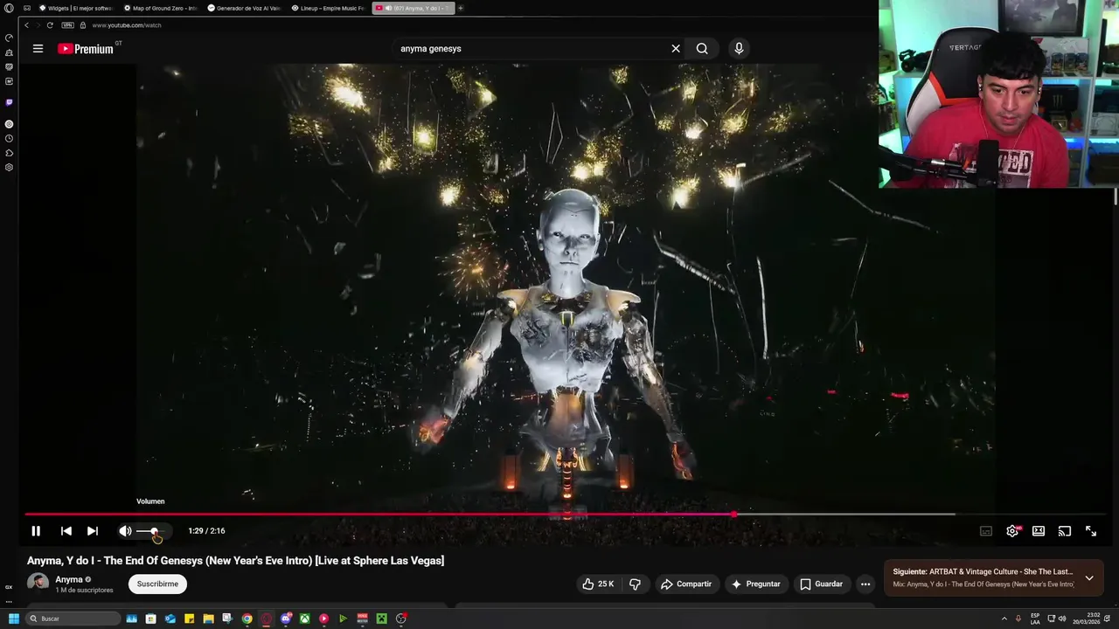Enter fullscreen mode
Screen dimensions: 1119x629
click(1091, 531)
